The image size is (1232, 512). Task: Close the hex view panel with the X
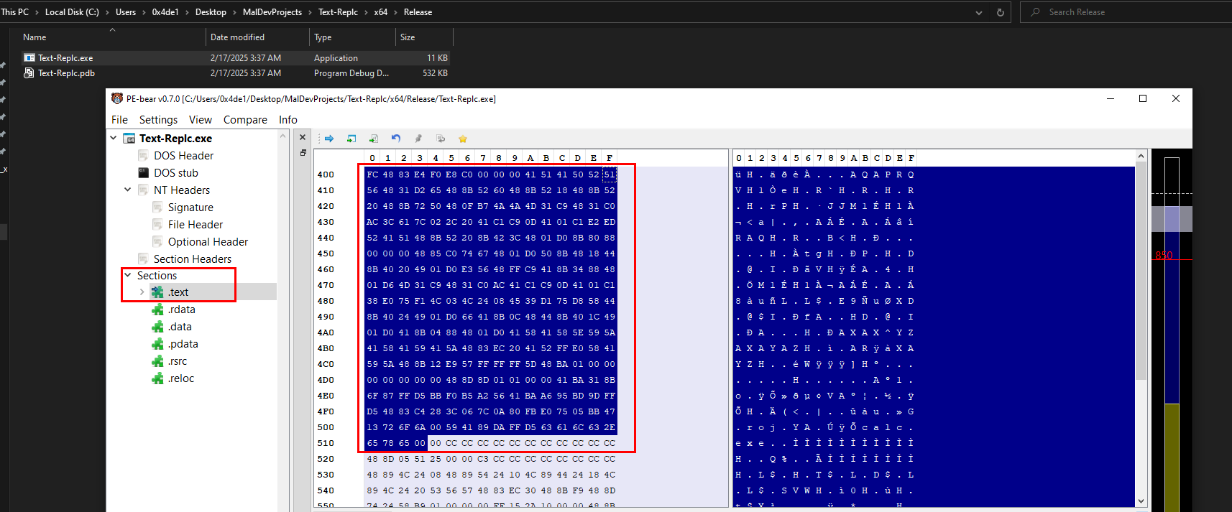pyautogui.click(x=303, y=138)
